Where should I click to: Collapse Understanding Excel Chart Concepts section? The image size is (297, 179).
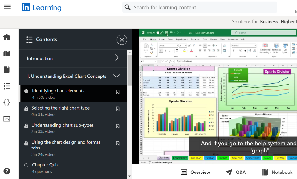(73, 76)
